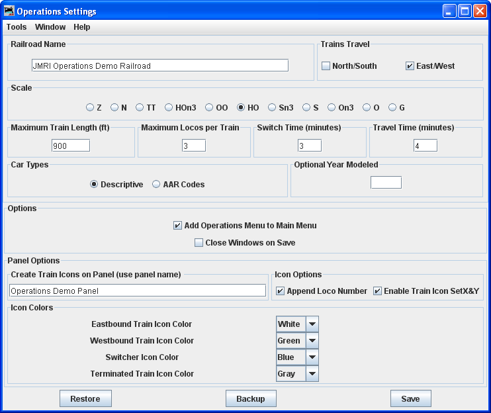Enable Close Windows on Save
The image size is (491, 413).
199,243
